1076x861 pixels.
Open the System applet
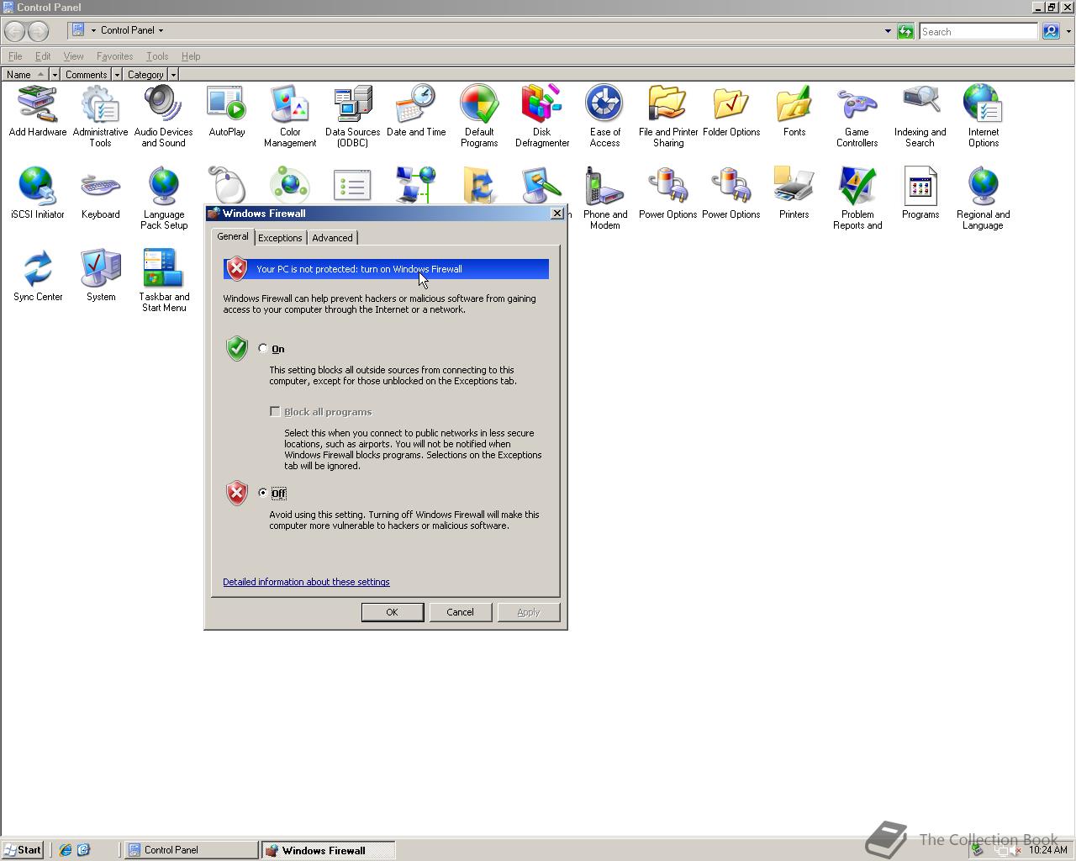pos(101,276)
